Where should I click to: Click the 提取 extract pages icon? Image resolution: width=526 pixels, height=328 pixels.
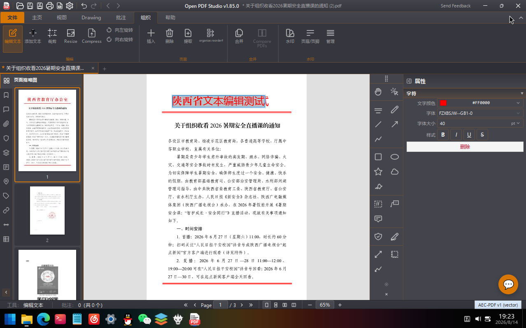[x=188, y=36]
